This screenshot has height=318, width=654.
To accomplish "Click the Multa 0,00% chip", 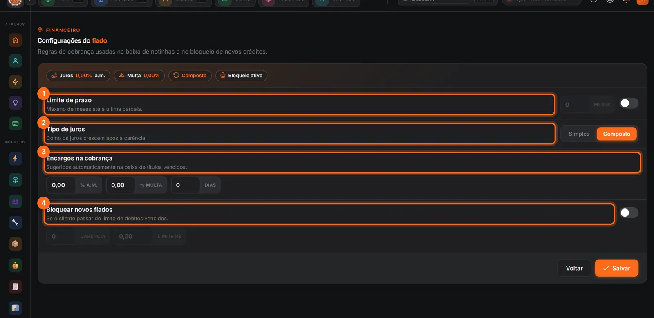I will click(139, 76).
